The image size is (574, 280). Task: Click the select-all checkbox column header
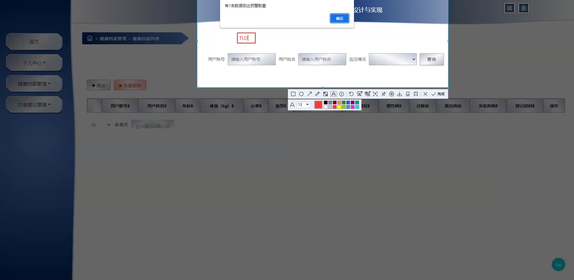94,106
